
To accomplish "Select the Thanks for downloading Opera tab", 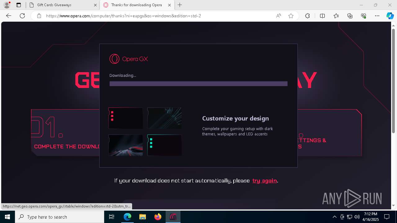I will pyautogui.click(x=136, y=5).
